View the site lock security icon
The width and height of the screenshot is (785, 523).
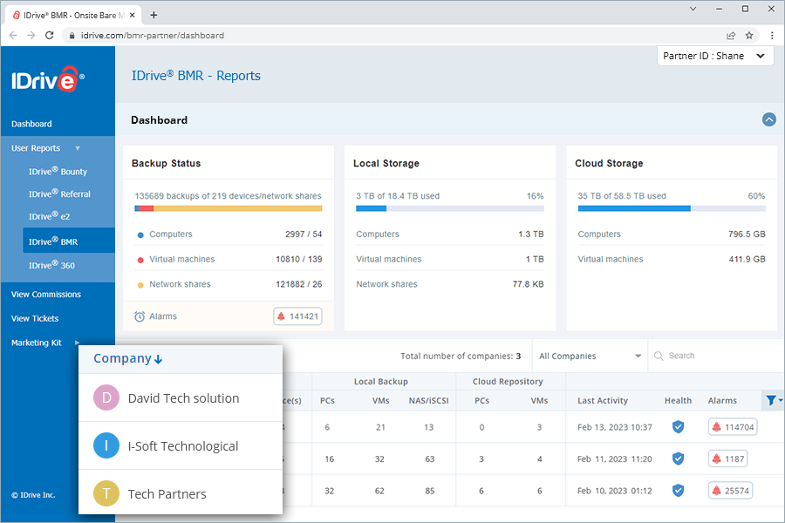[72, 36]
